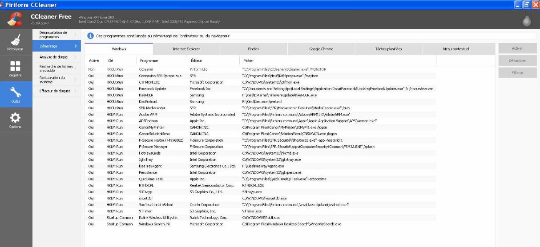
Task: Click the Désactiver button
Action: tap(517, 60)
